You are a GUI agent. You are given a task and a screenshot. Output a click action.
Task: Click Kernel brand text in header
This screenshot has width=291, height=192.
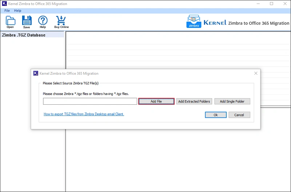point(215,22)
